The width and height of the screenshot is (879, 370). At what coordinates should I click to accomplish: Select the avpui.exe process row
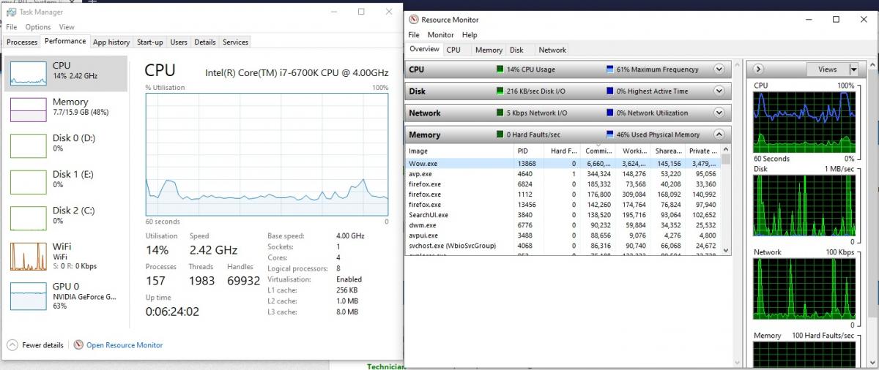tap(563, 235)
